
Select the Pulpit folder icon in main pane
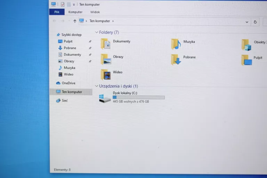click(246, 60)
